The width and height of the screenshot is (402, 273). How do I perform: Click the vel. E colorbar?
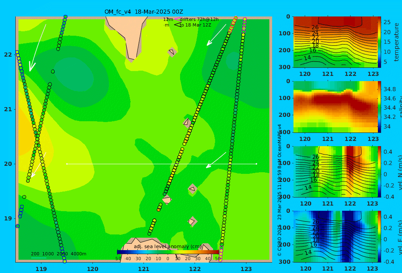tap(379, 236)
